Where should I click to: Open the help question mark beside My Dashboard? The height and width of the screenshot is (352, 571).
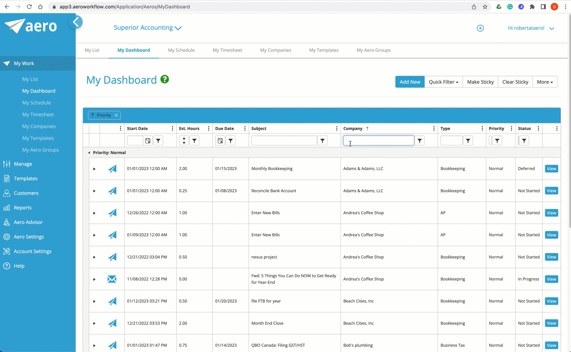165,79
